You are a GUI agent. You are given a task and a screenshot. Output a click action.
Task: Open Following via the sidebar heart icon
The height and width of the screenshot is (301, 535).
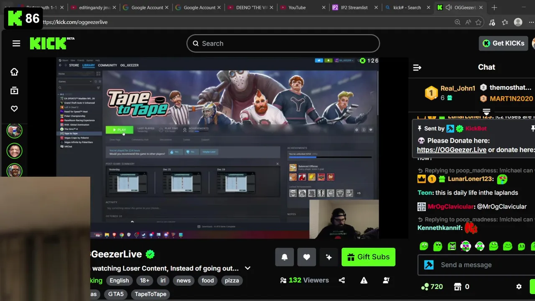point(14,108)
